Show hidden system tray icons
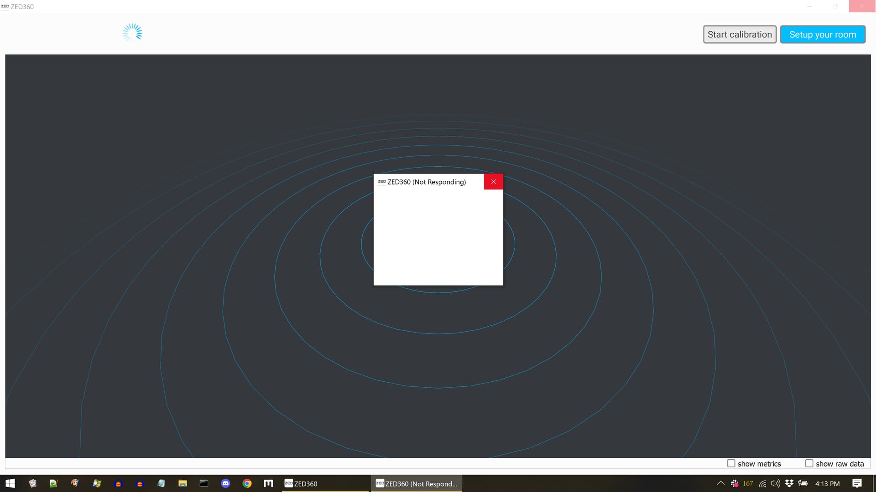 tap(721, 483)
